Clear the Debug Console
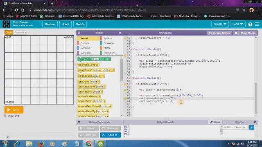This screenshot has height=147, width=262. (215, 122)
